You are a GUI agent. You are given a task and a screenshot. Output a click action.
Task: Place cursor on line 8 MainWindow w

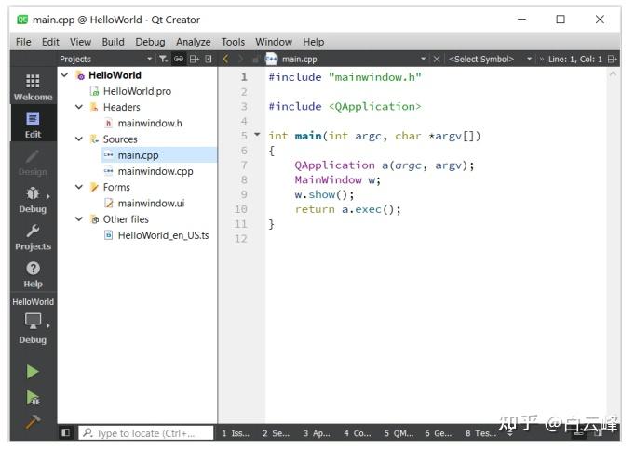coord(338,180)
